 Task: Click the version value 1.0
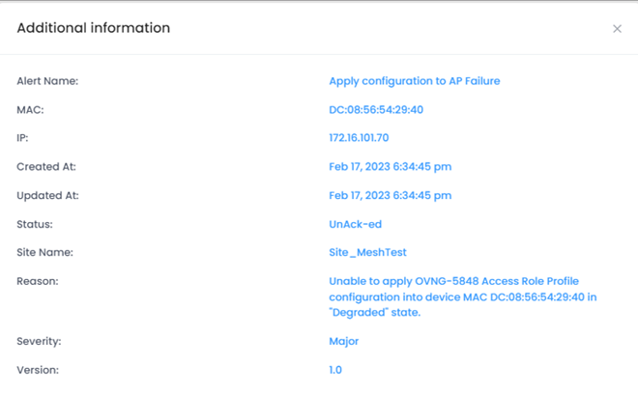[335, 370]
